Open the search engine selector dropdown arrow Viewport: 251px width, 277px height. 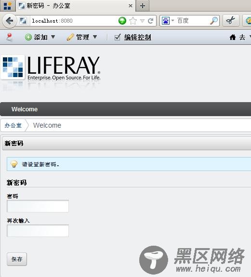tap(172, 21)
